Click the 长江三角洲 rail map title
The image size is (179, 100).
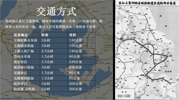147,3
